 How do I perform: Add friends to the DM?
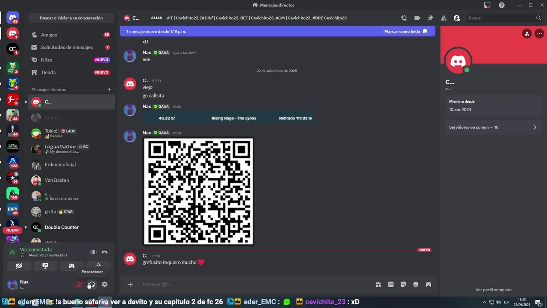tap(444, 18)
